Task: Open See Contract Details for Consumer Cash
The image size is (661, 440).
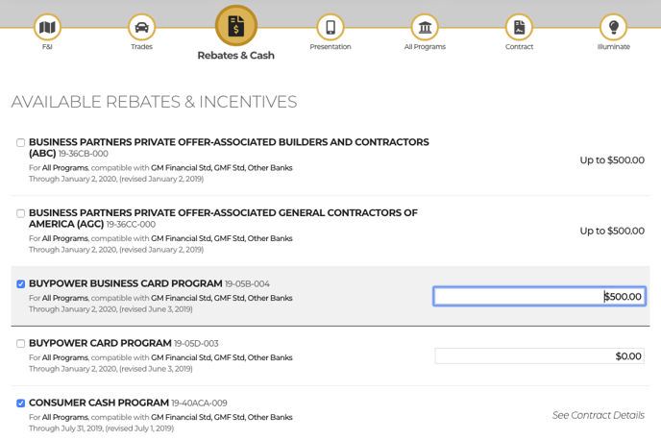Action: click(598, 415)
